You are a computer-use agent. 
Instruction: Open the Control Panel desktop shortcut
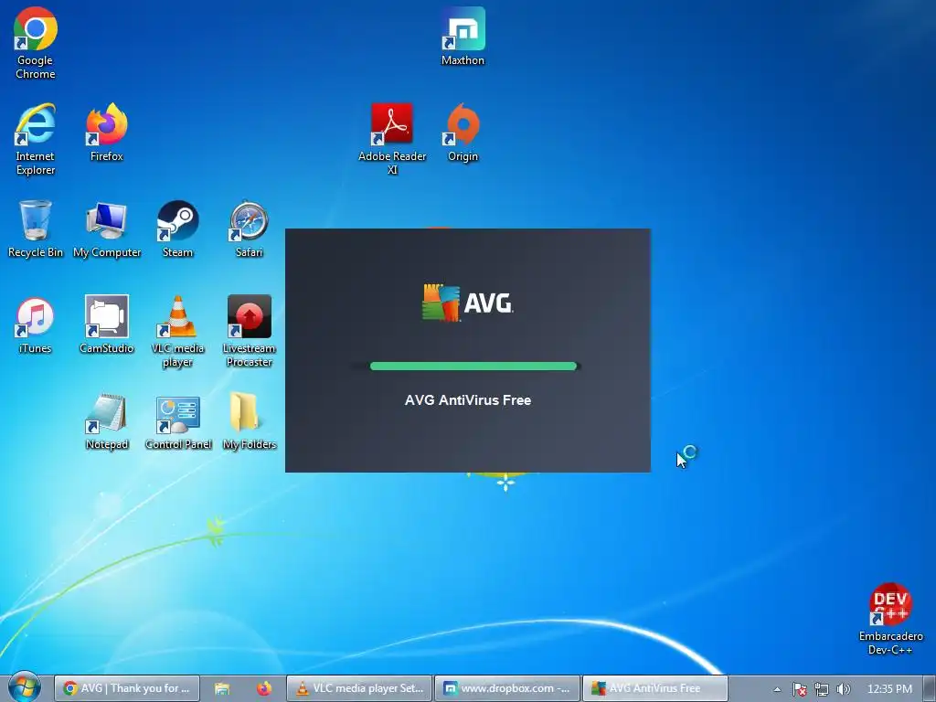coord(178,420)
